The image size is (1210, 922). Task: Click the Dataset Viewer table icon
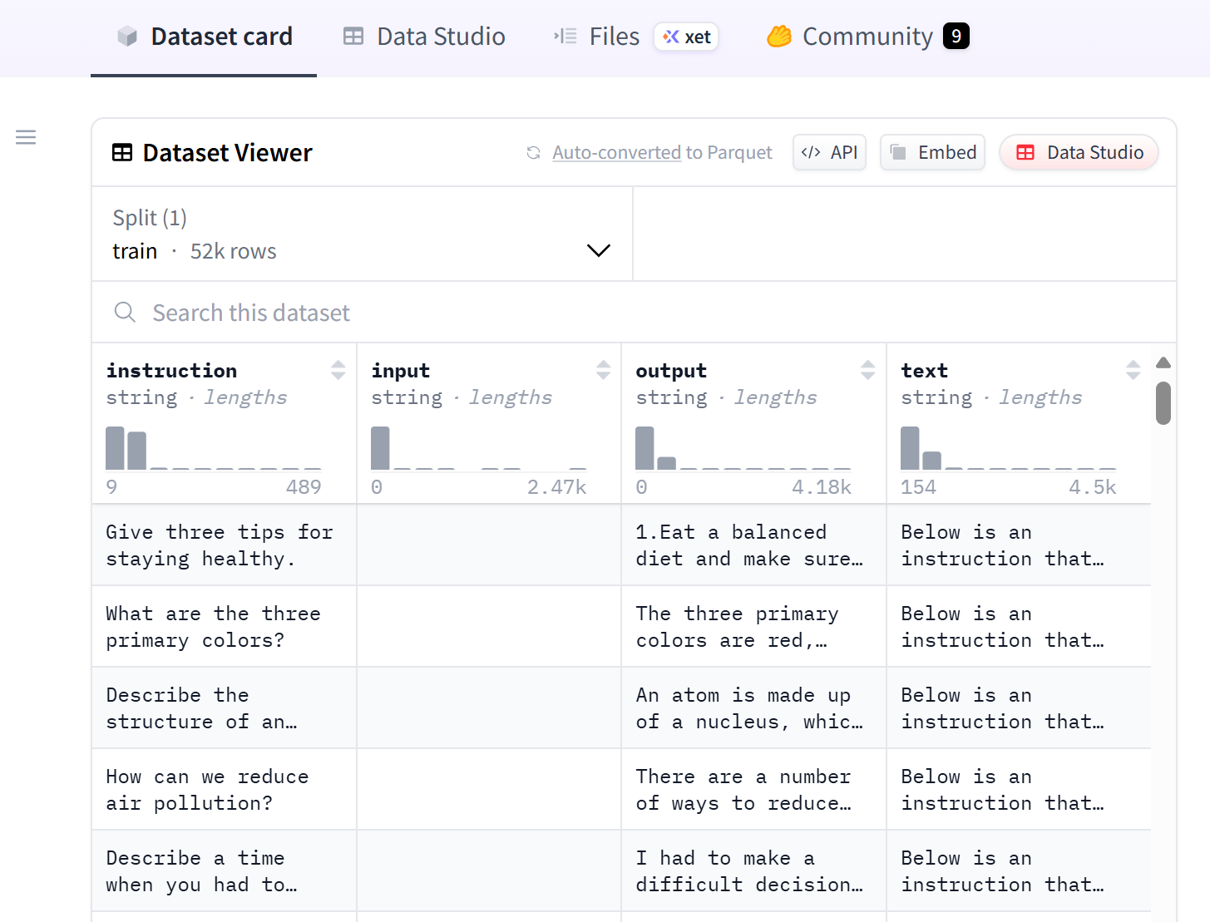tap(122, 153)
